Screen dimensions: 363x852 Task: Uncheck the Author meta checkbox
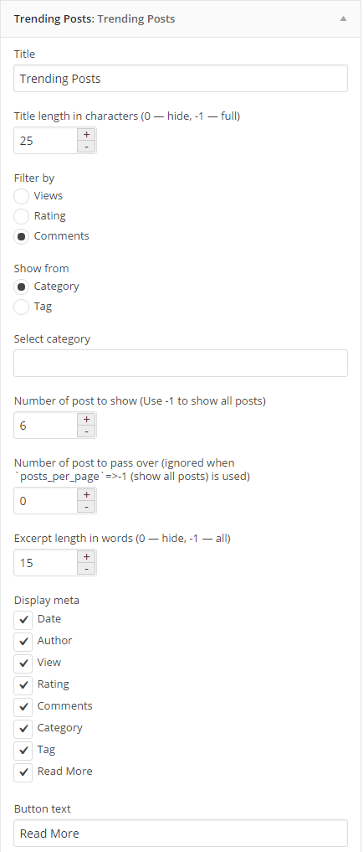(x=23, y=642)
